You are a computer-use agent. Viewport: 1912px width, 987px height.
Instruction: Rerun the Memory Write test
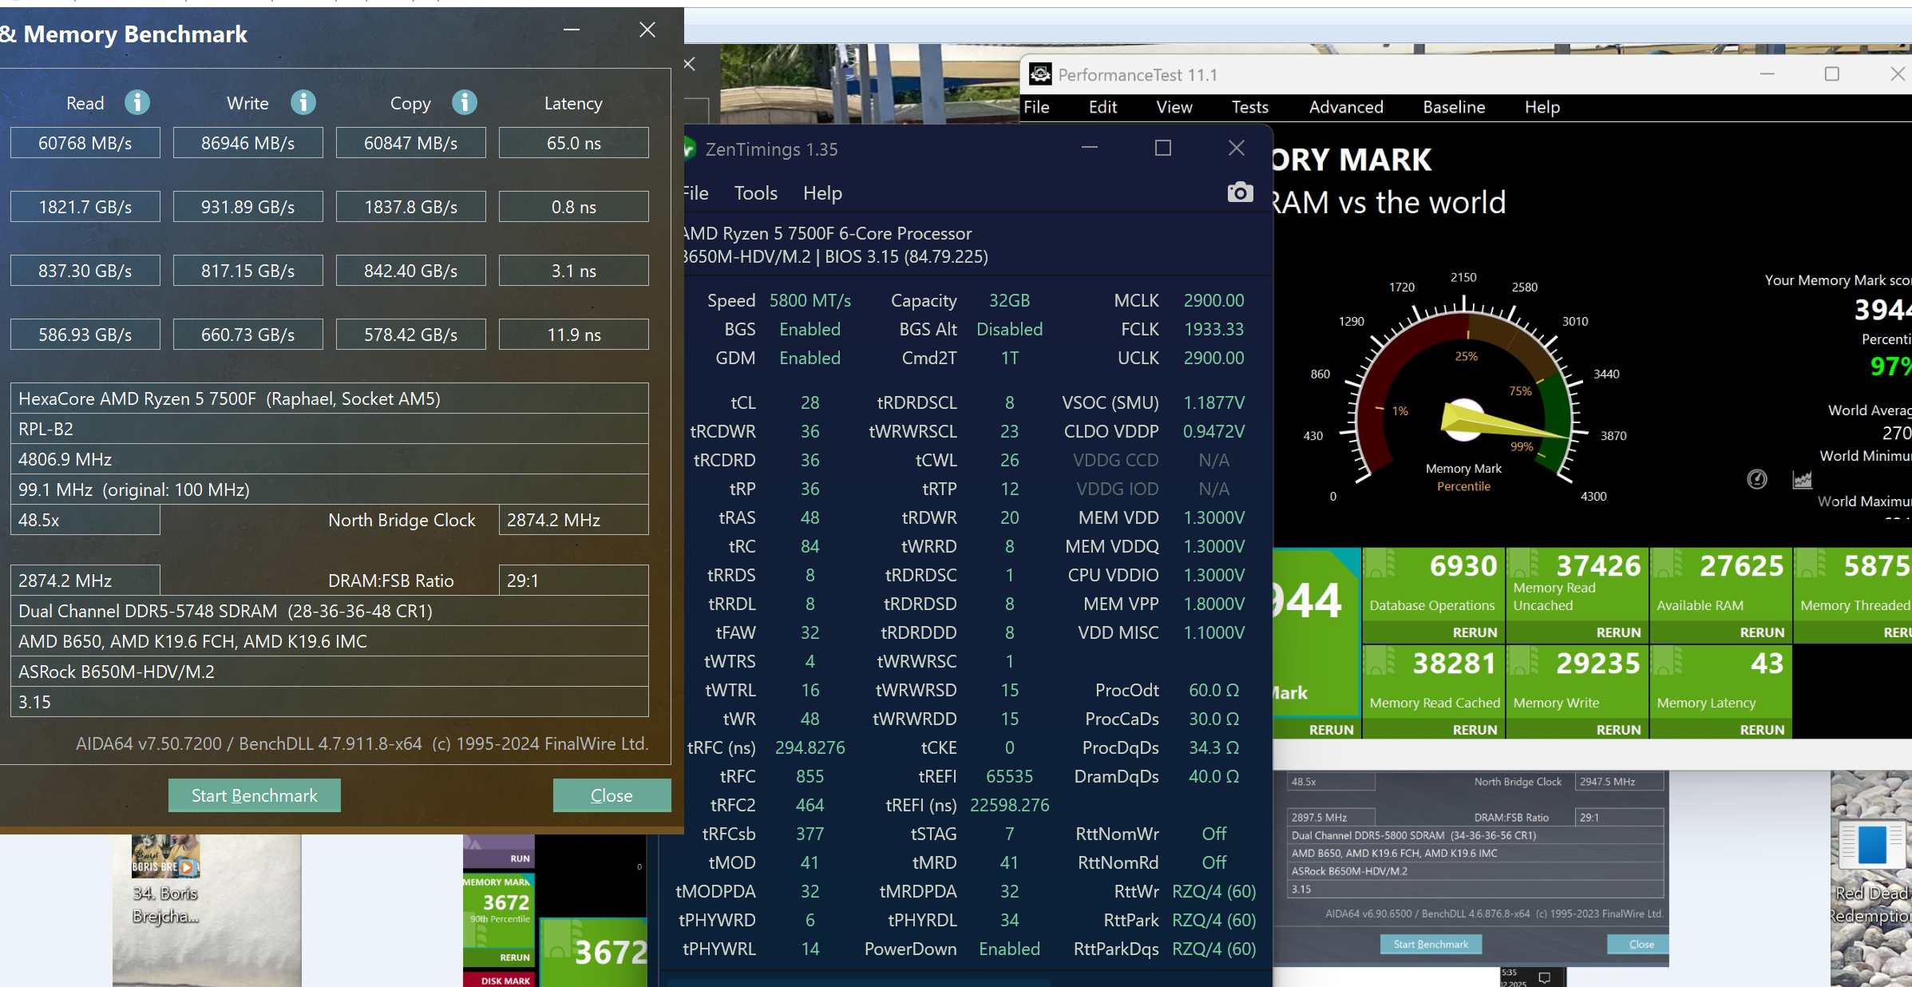coord(1617,730)
